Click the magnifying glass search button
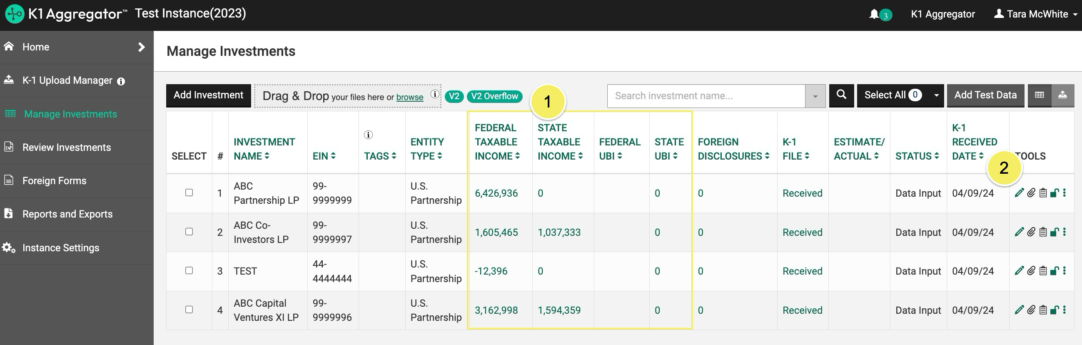 coord(841,95)
